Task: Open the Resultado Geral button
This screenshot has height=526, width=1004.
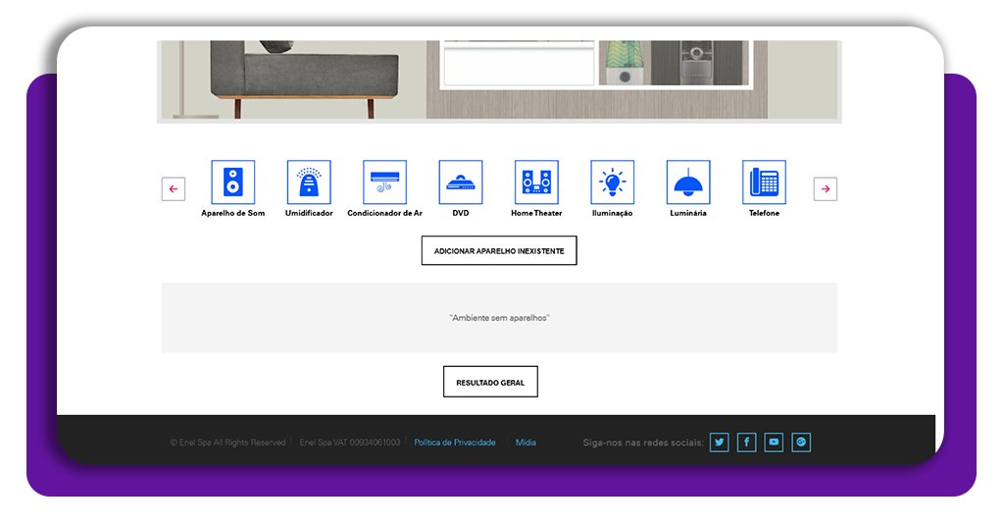Action: [490, 382]
